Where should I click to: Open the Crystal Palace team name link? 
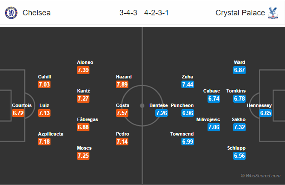coord(240,13)
